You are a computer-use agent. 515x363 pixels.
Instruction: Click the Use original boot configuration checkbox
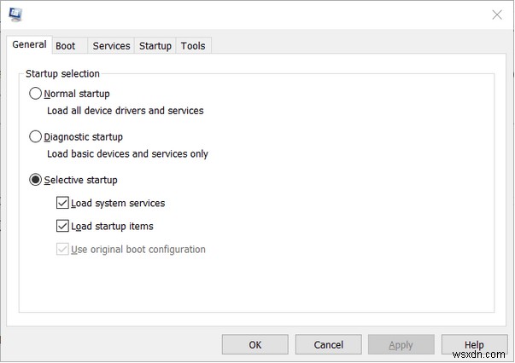[63, 249]
